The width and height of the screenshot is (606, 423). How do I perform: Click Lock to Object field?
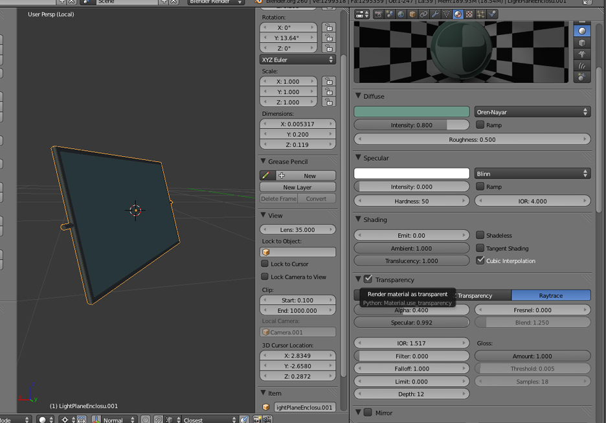click(298, 252)
